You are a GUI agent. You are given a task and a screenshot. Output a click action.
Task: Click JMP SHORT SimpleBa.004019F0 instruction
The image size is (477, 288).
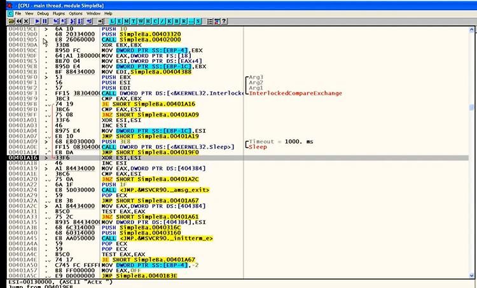150,153
